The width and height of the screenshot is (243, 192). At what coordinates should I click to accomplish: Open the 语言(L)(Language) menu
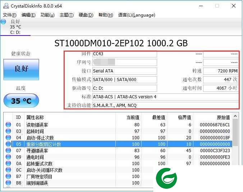[x=137, y=15]
